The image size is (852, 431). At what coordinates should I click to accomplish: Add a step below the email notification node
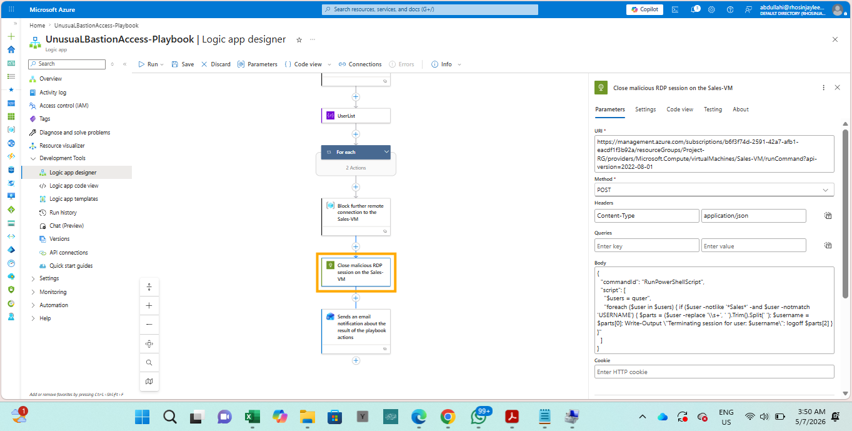356,360
